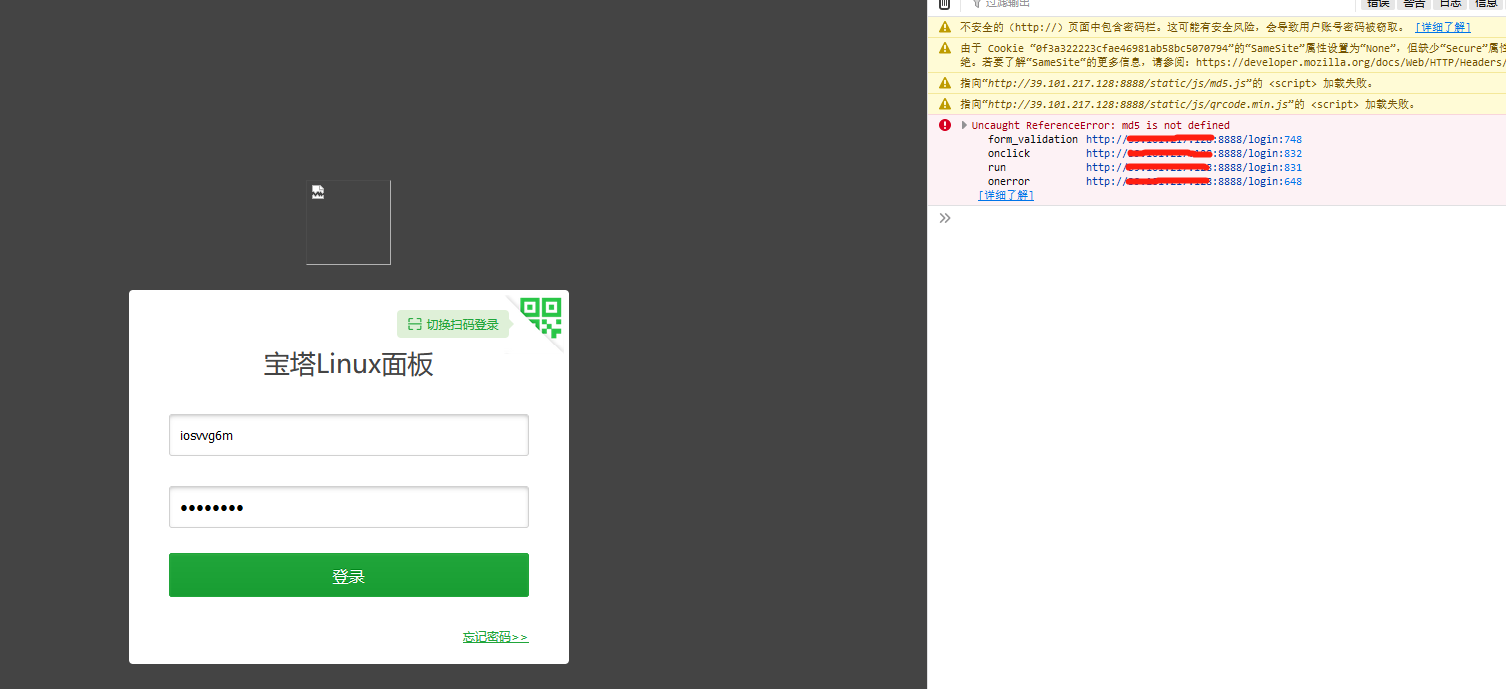This screenshot has height=689, width=1506.
Task: Click the 宝塔Linux面板 heading text
Action: pyautogui.click(x=349, y=365)
